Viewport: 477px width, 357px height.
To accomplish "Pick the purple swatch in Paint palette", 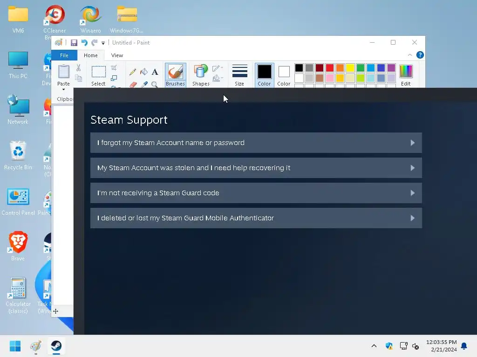I will [x=391, y=68].
